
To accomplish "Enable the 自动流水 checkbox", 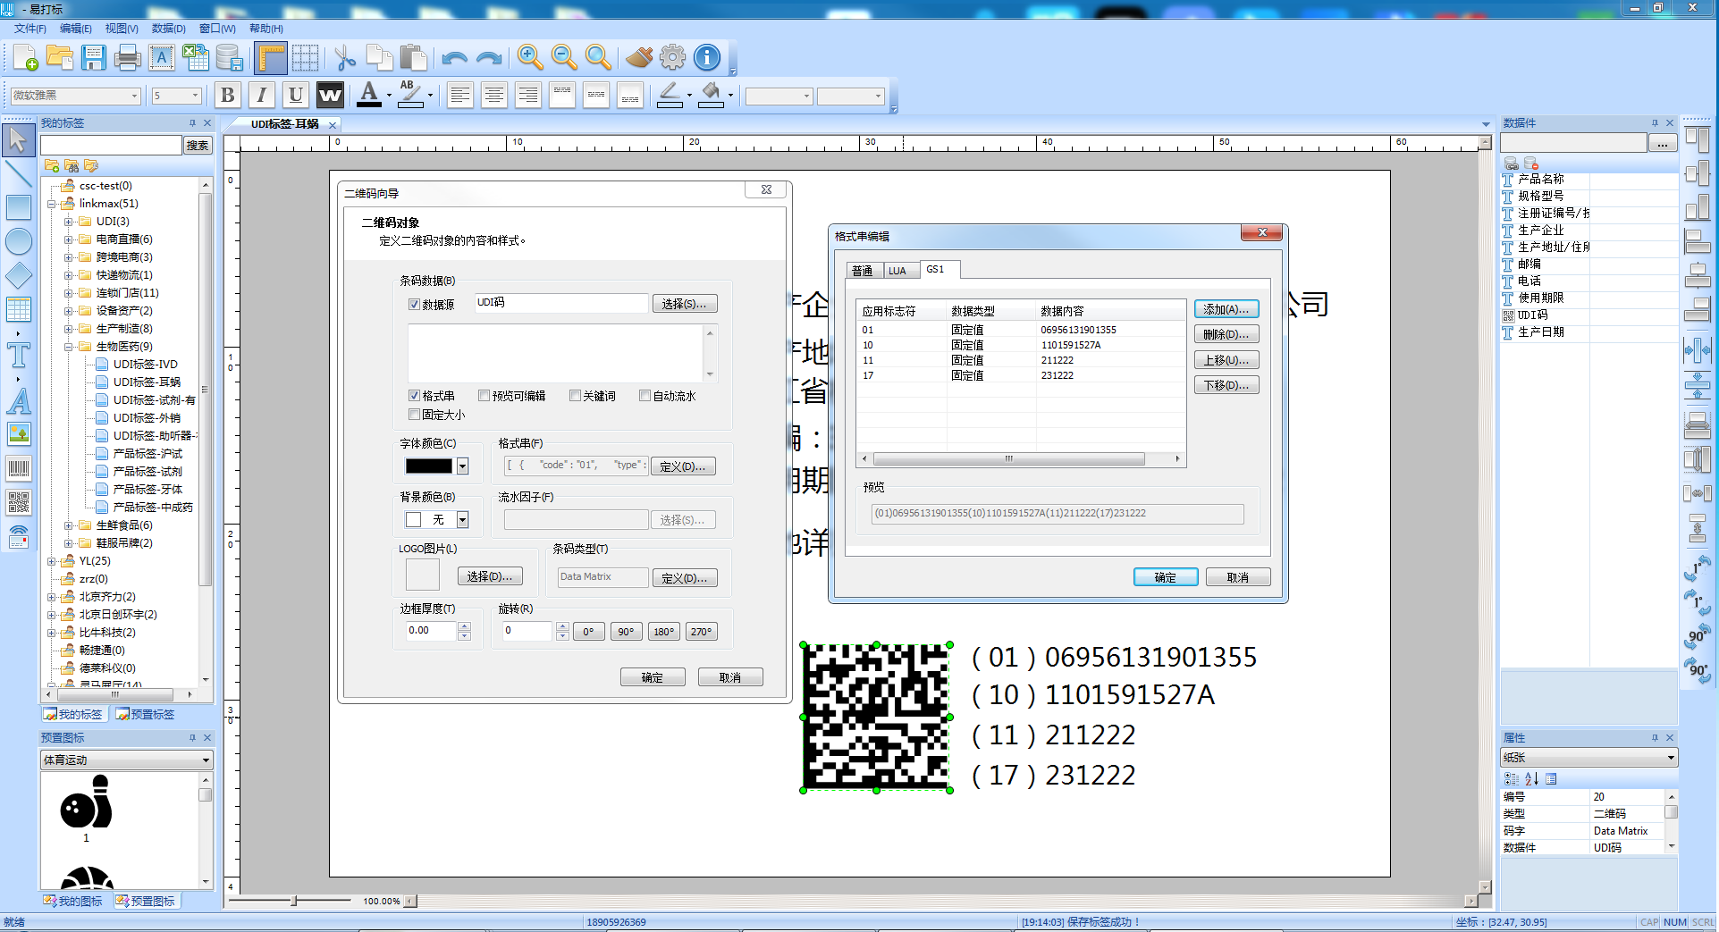I will point(645,396).
